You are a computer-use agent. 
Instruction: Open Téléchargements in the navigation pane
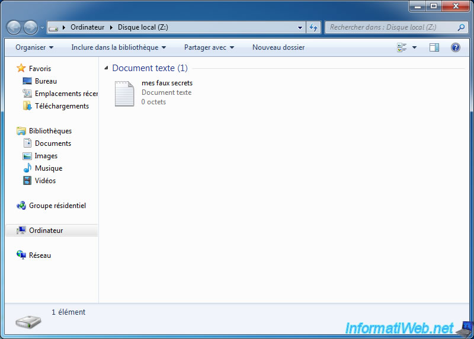pyautogui.click(x=62, y=106)
